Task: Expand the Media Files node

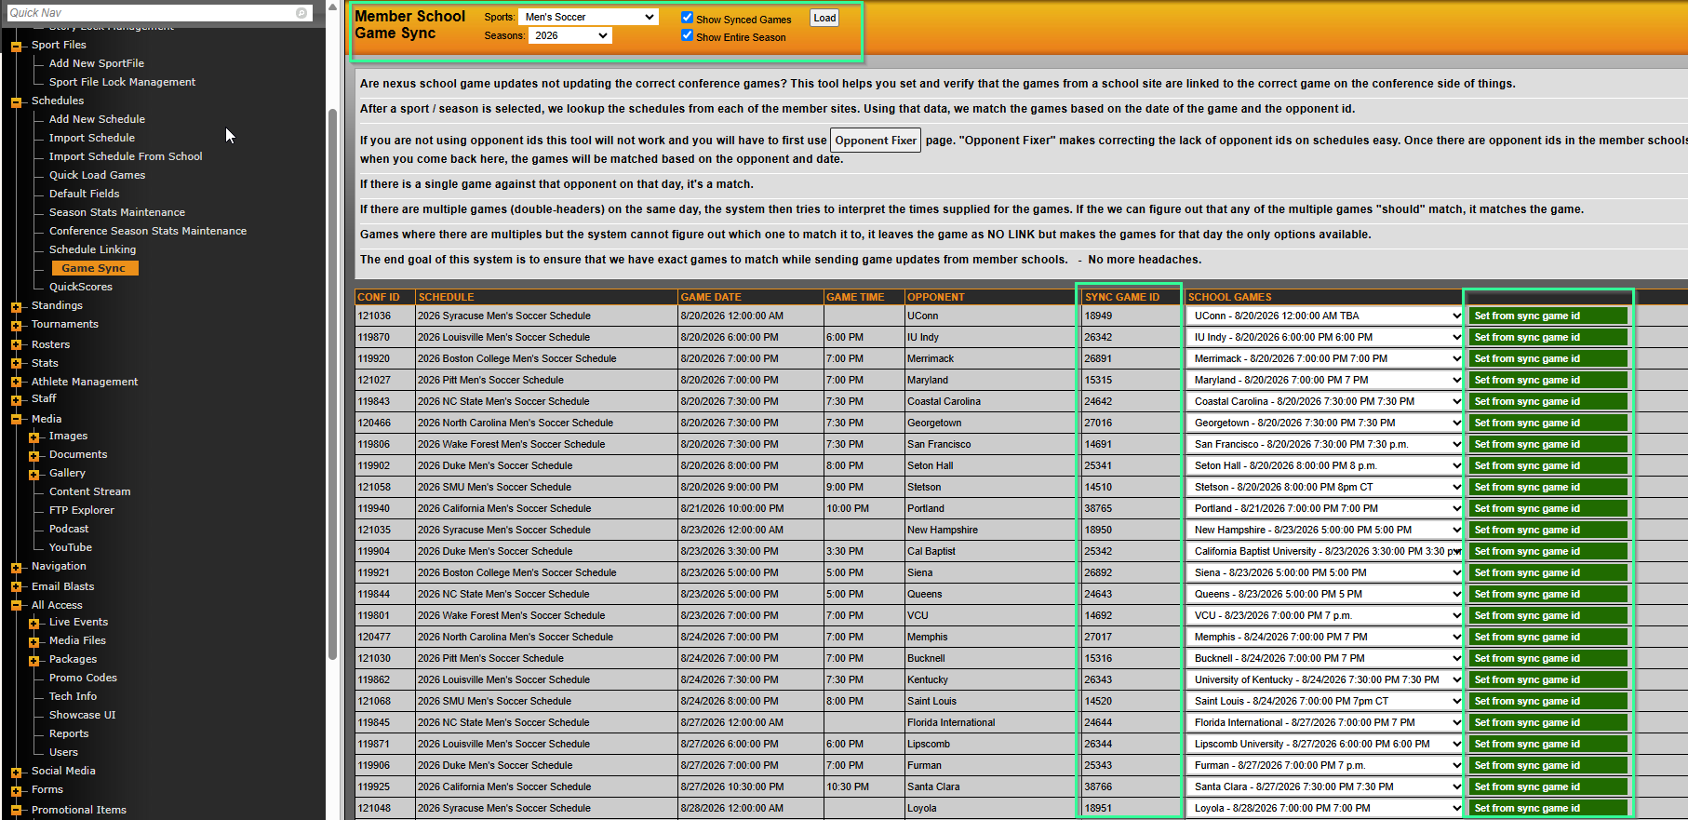Action: point(33,641)
